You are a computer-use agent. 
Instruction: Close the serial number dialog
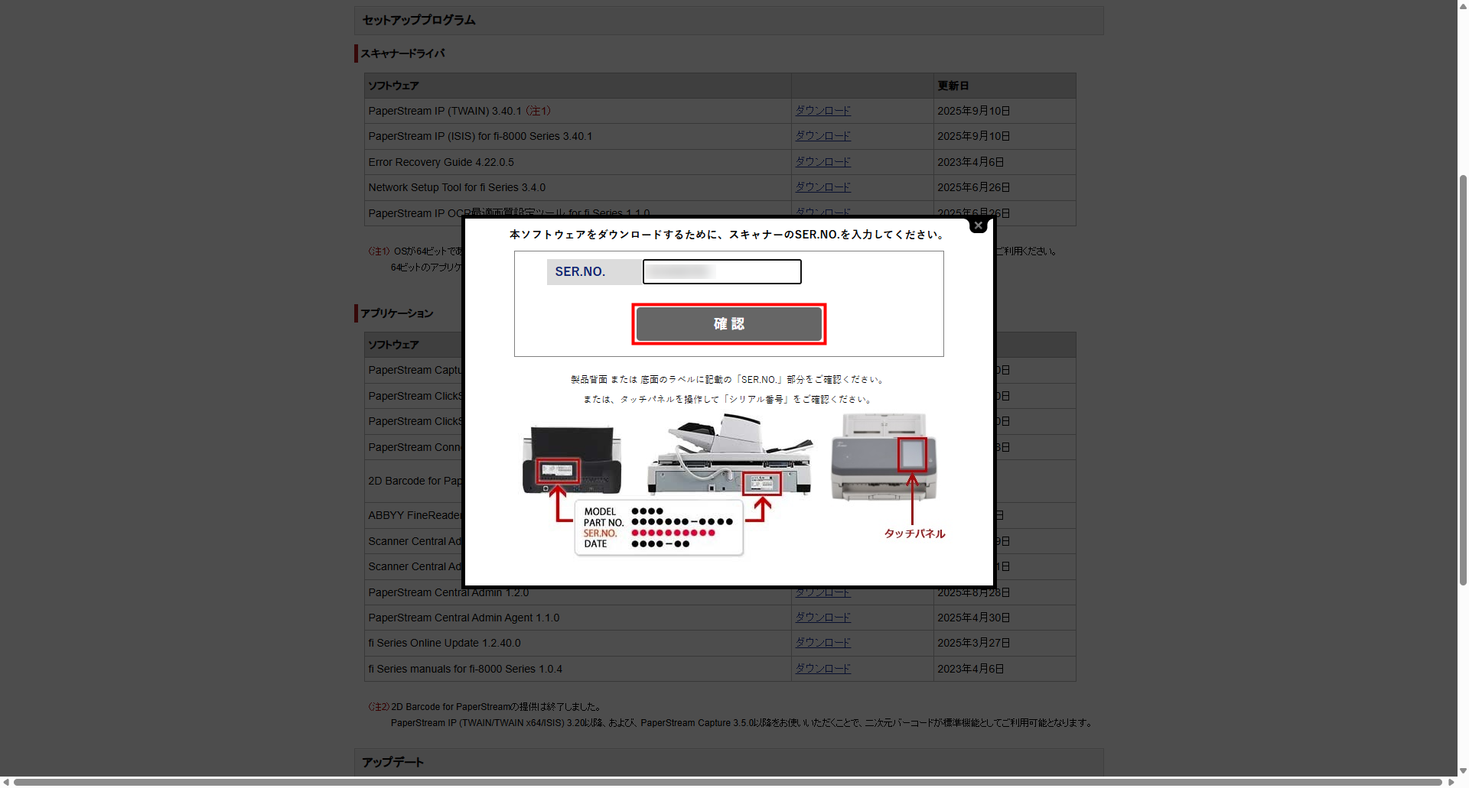coord(978,225)
